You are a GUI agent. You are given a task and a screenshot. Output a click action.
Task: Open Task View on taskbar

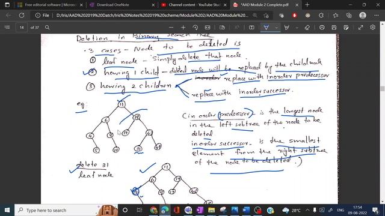[139, 210]
